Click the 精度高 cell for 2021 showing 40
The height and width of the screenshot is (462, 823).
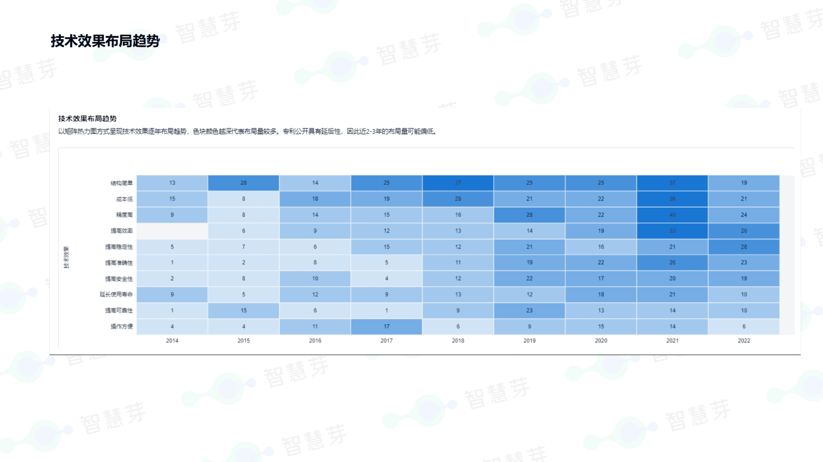click(672, 215)
